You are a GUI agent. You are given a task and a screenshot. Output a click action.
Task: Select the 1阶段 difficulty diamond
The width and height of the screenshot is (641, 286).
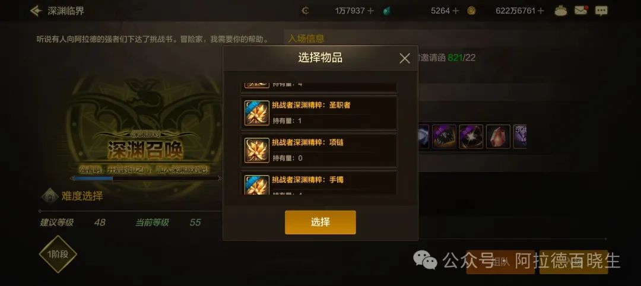[58, 254]
